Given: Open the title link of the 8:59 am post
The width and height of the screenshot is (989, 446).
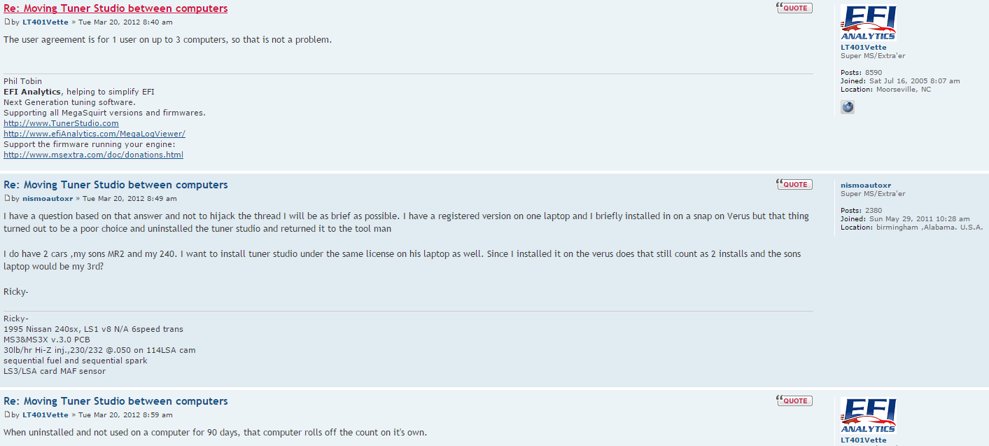Looking at the screenshot, I should pos(115,401).
